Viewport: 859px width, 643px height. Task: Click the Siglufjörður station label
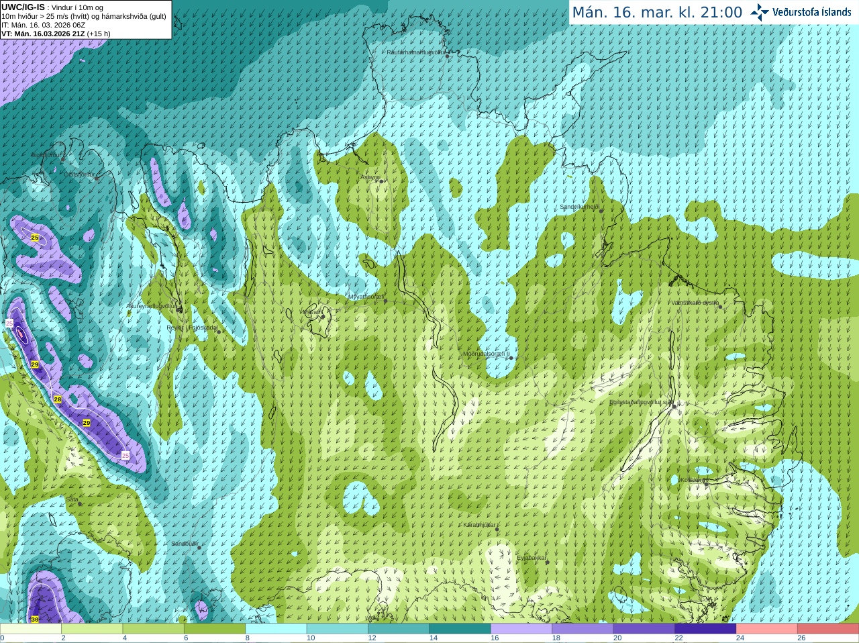[47, 155]
